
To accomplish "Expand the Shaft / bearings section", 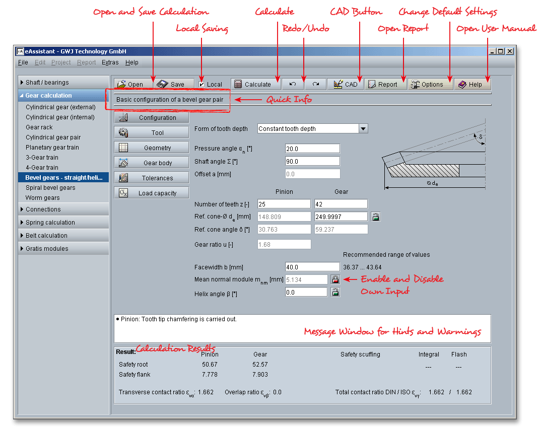I will [47, 83].
